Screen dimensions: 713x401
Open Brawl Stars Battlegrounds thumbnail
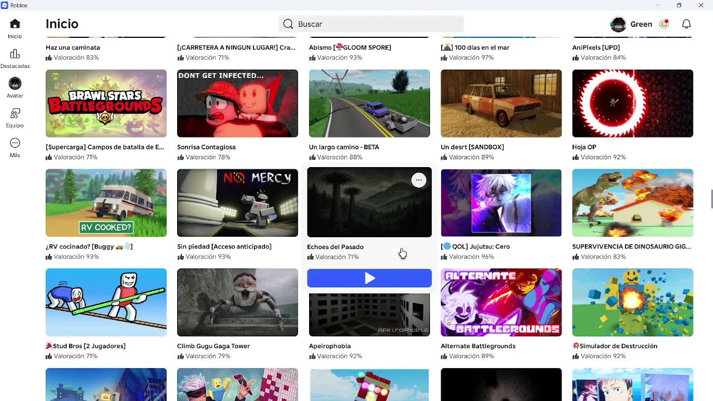[x=106, y=103]
